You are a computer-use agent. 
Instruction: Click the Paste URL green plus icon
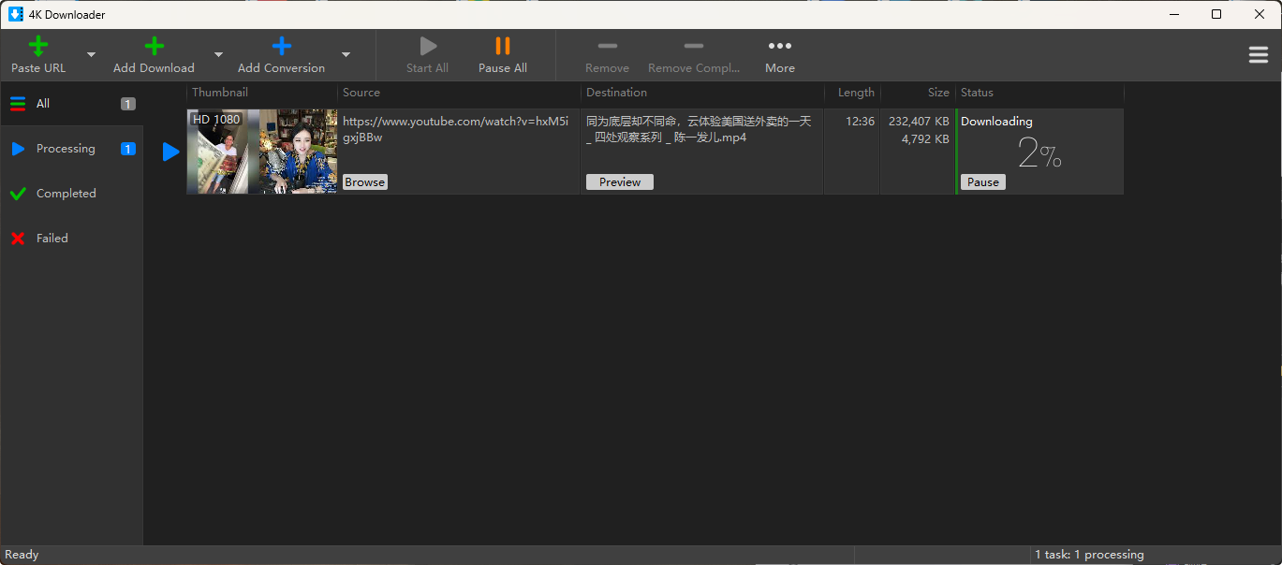point(38,47)
